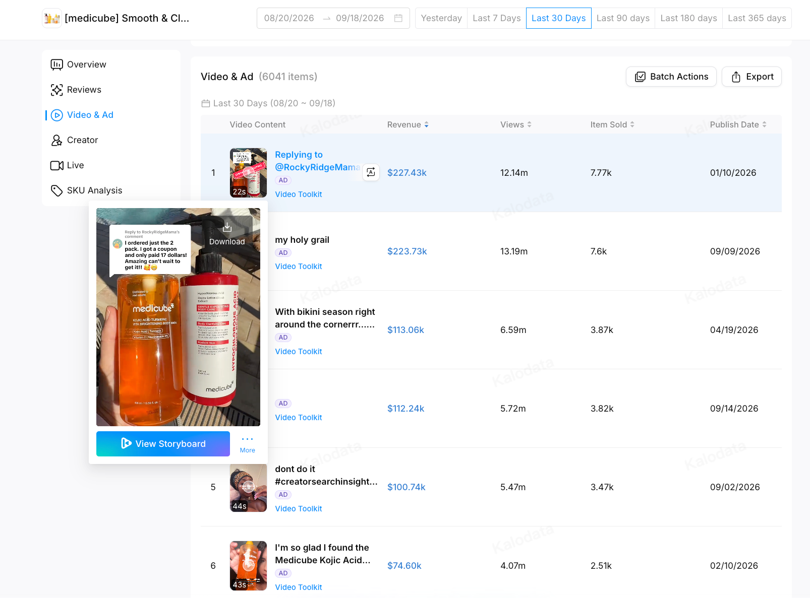Select the Last 90 days tab

[623, 18]
